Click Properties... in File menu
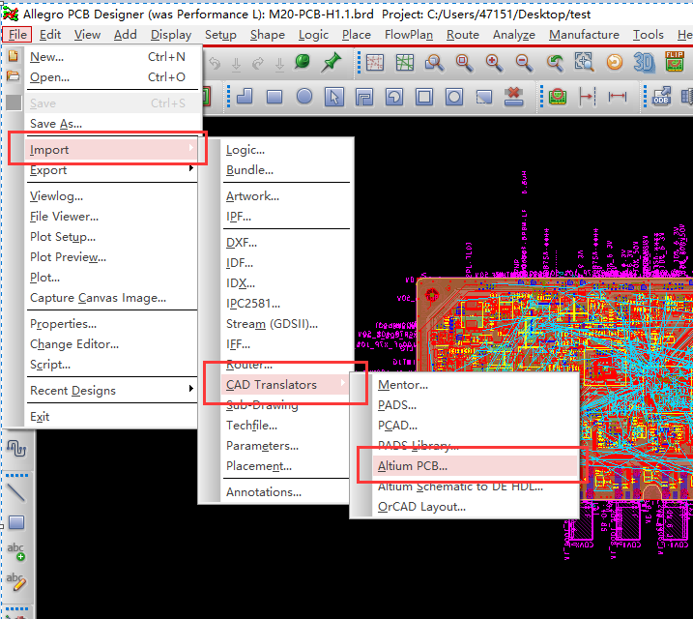 pyautogui.click(x=111, y=324)
